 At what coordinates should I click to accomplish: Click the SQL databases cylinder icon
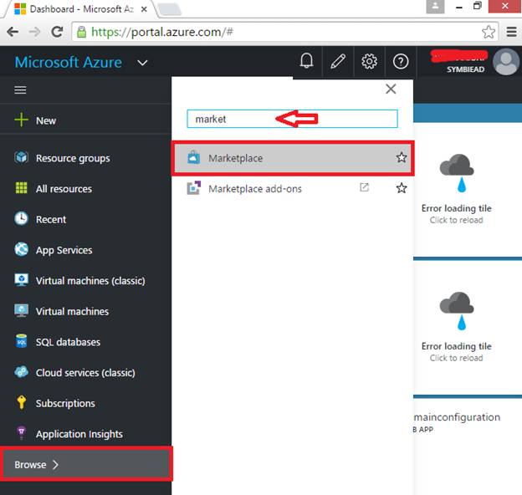[x=21, y=341]
